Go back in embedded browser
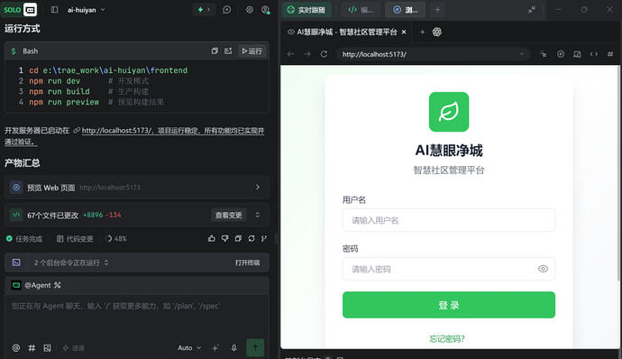622x359 pixels. (x=291, y=54)
